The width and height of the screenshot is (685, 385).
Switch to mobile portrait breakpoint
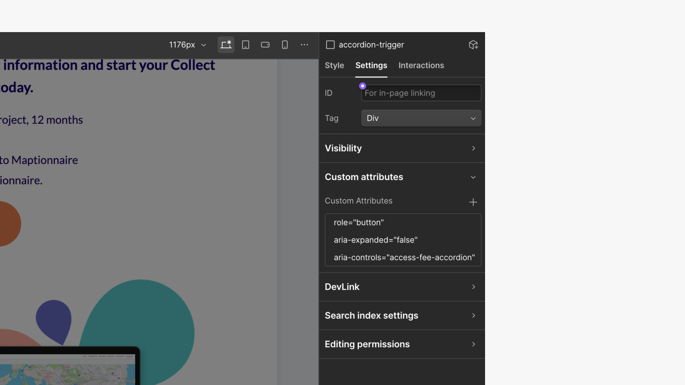pos(285,44)
